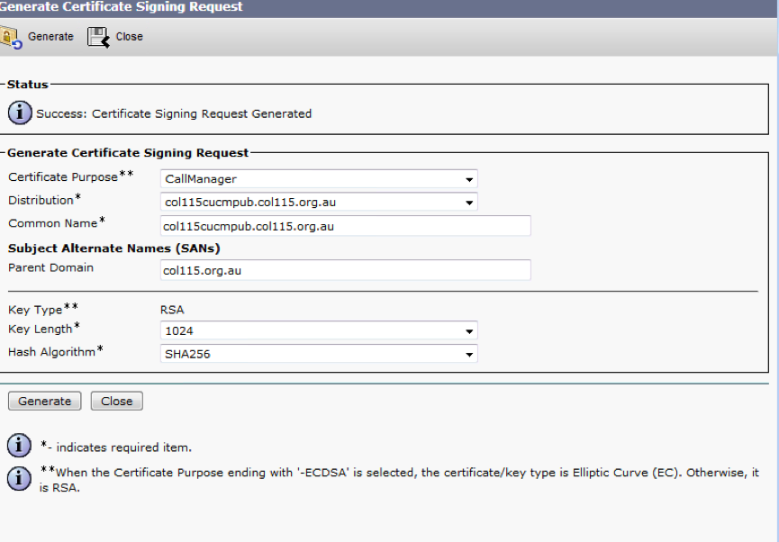
Task: Open the Certificate Purpose dropdown
Action: tap(319, 179)
